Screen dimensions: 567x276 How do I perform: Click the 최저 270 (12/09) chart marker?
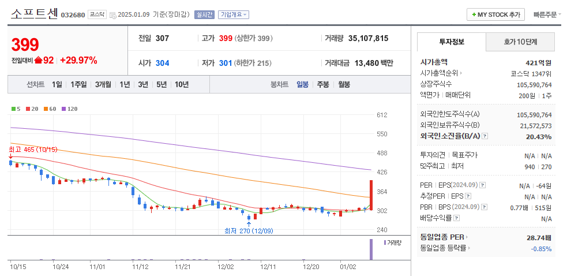coord(249,231)
